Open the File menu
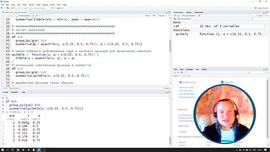This screenshot has width=270, height=152. [2, 5]
